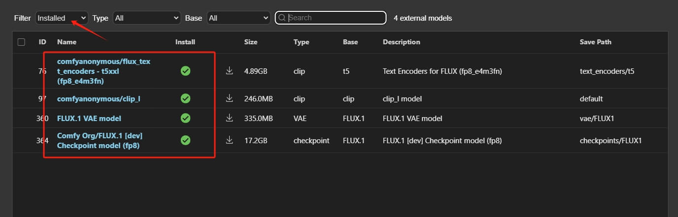Screen dimensions: 678x217
Task: Toggle the select-all checkbox in table header
Action: click(x=21, y=42)
